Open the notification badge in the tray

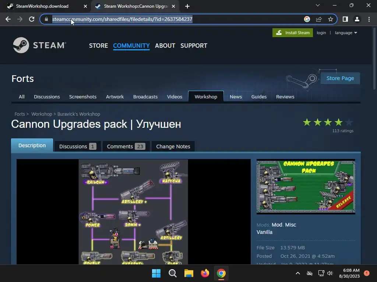[x=367, y=273]
